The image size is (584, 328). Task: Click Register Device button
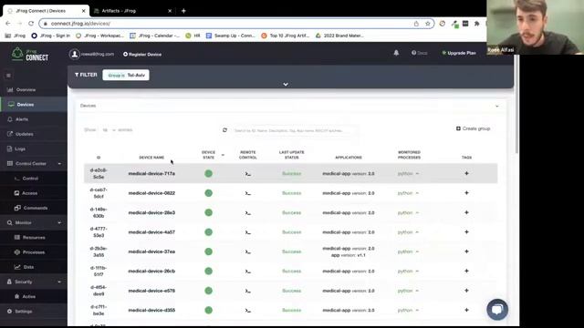[142, 55]
